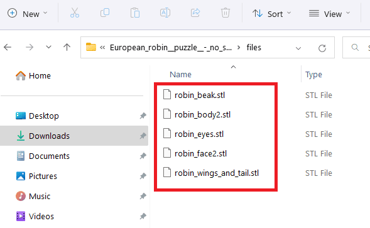This screenshot has height=228, width=370.
Task: Open the View layout dropdown
Action: tap(329, 14)
